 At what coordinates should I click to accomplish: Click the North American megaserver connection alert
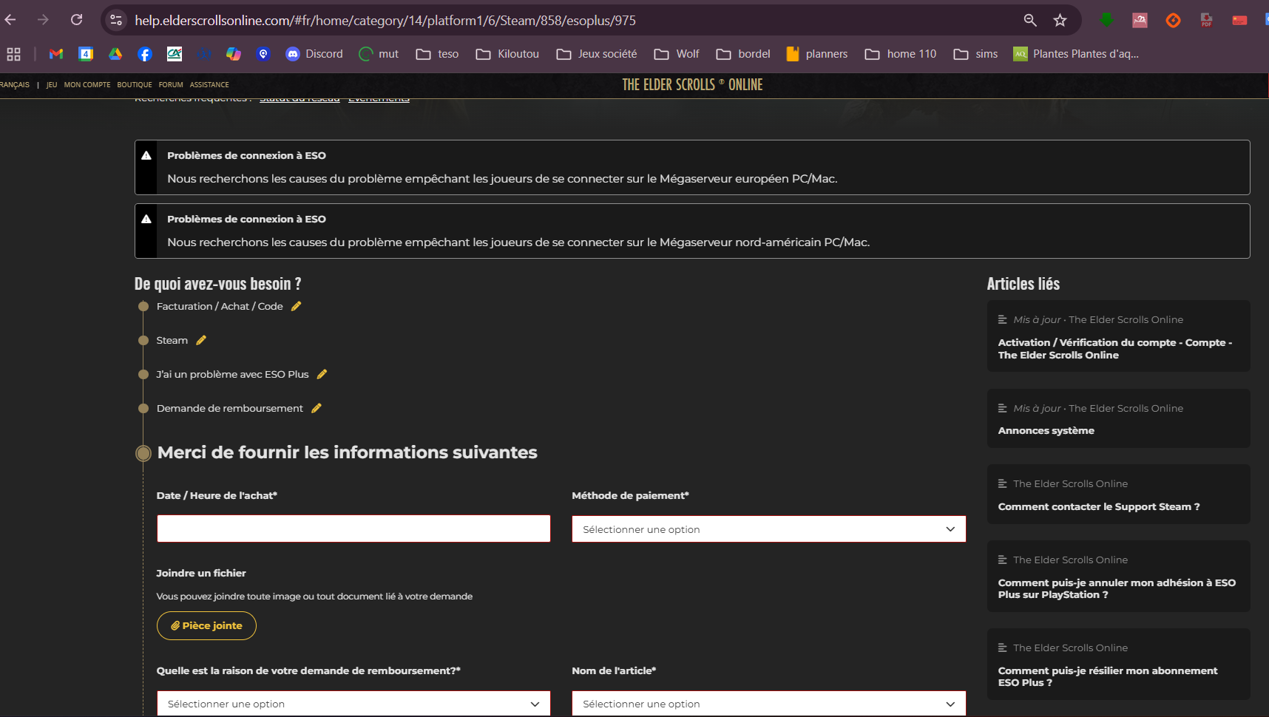(692, 231)
